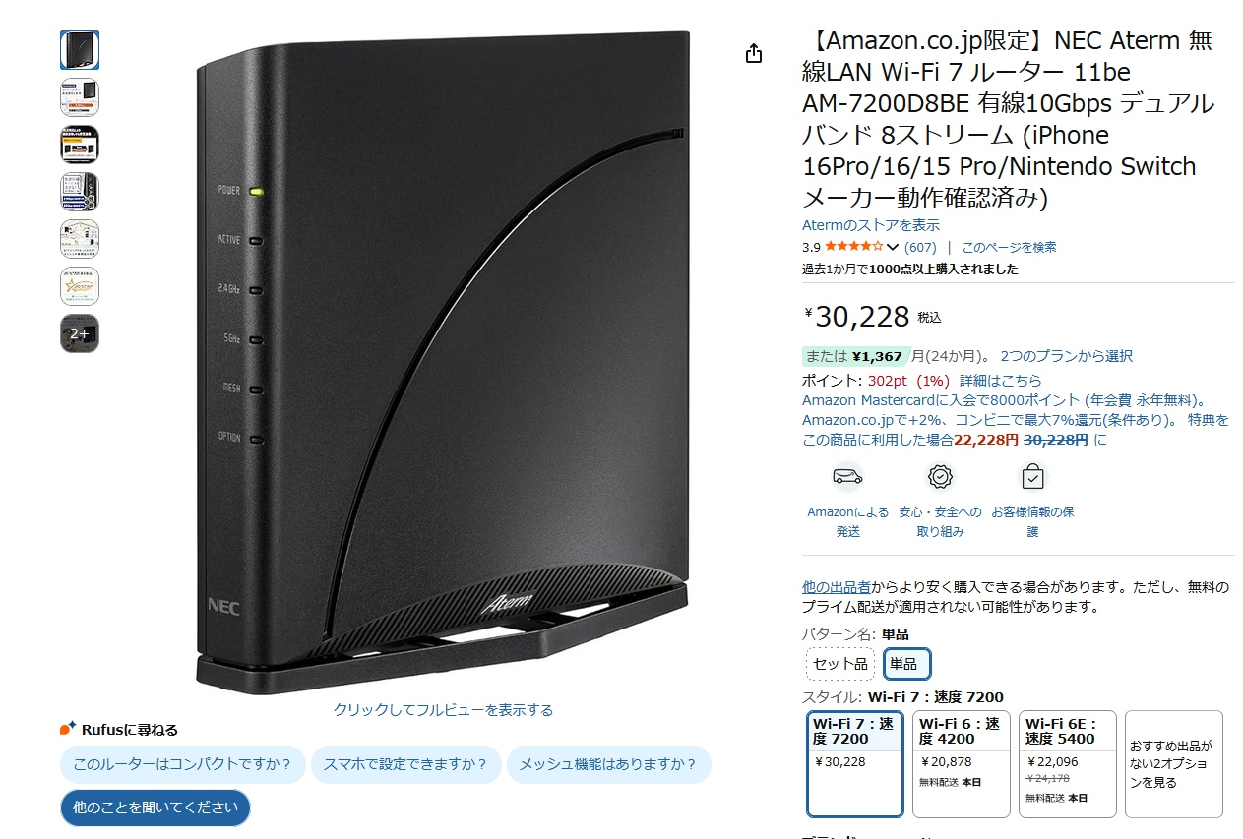Select the first product thumbnail
1243x839 pixels.
click(80, 50)
